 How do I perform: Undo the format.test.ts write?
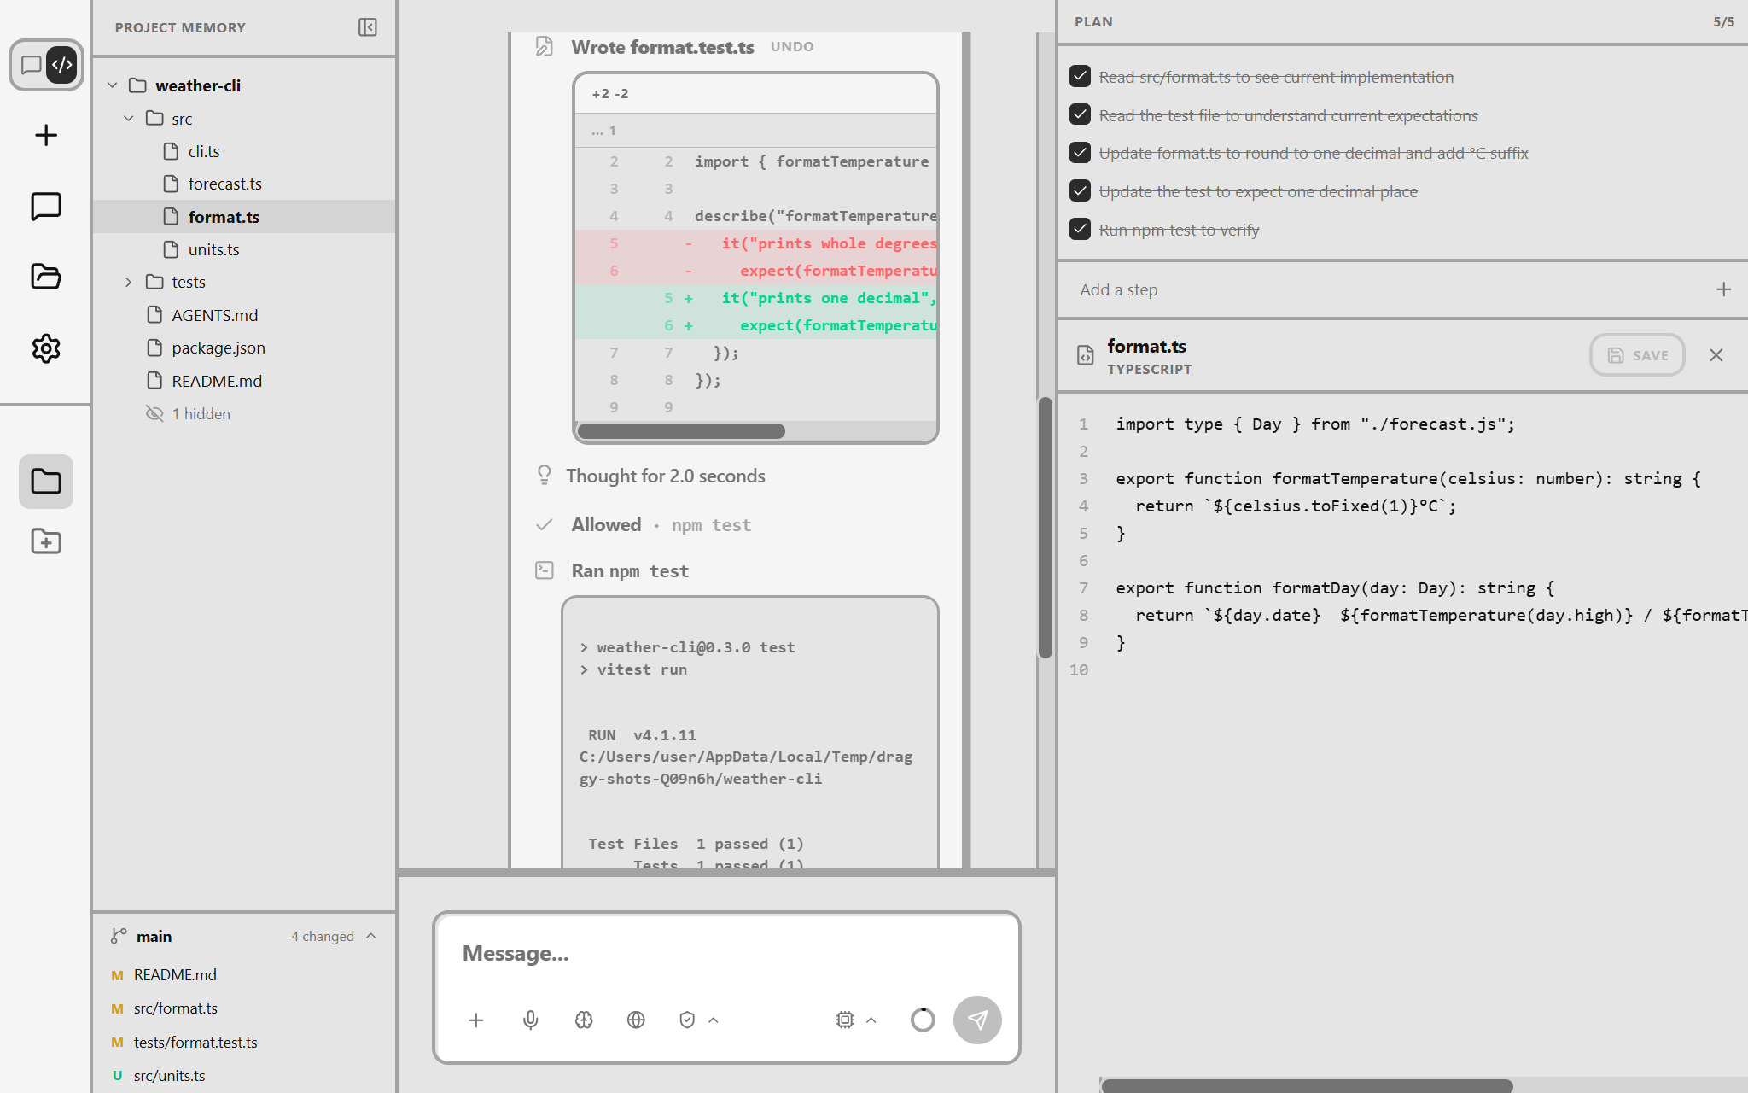(791, 47)
